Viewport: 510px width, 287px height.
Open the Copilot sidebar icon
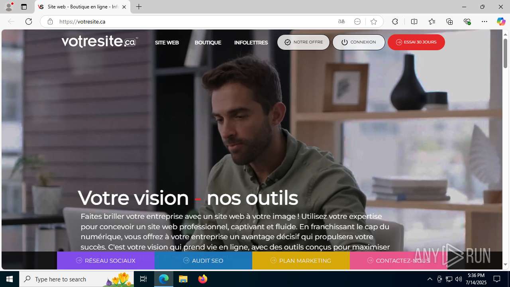pyautogui.click(x=501, y=22)
